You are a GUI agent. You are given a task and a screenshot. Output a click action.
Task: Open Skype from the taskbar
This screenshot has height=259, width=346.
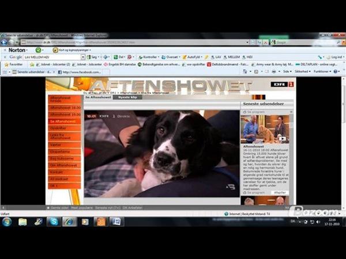click(54, 222)
